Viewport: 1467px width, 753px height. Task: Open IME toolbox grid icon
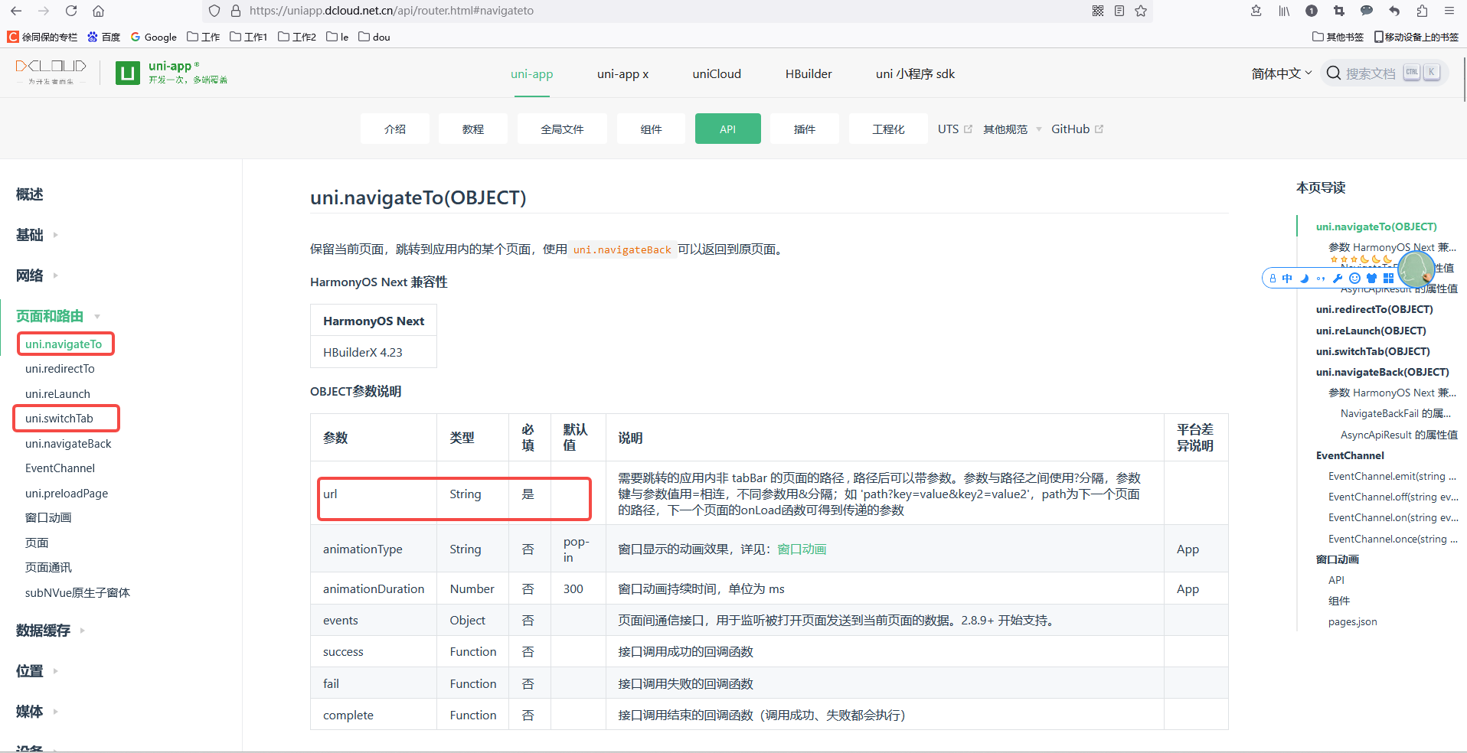[x=1388, y=279]
